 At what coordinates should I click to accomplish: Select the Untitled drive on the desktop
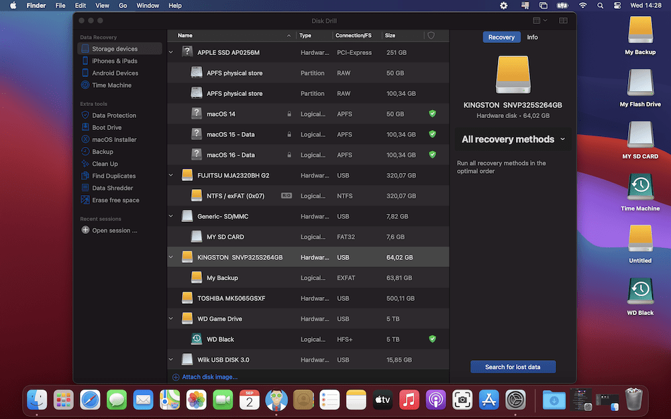tap(640, 244)
